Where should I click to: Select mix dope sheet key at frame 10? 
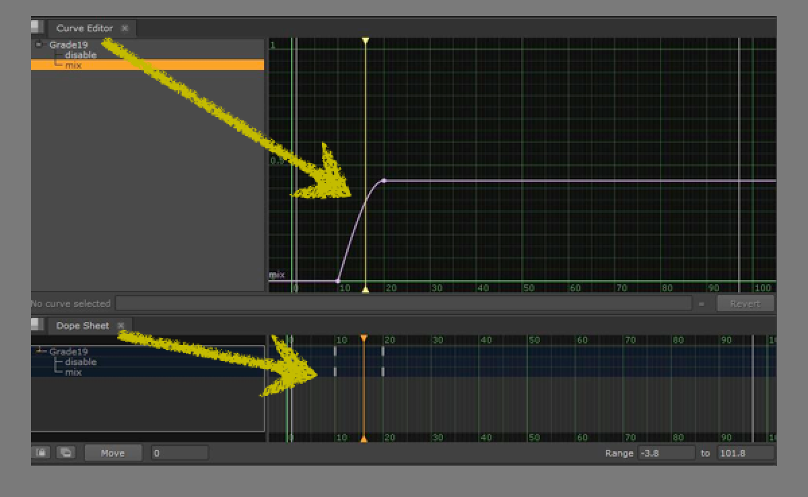point(335,372)
